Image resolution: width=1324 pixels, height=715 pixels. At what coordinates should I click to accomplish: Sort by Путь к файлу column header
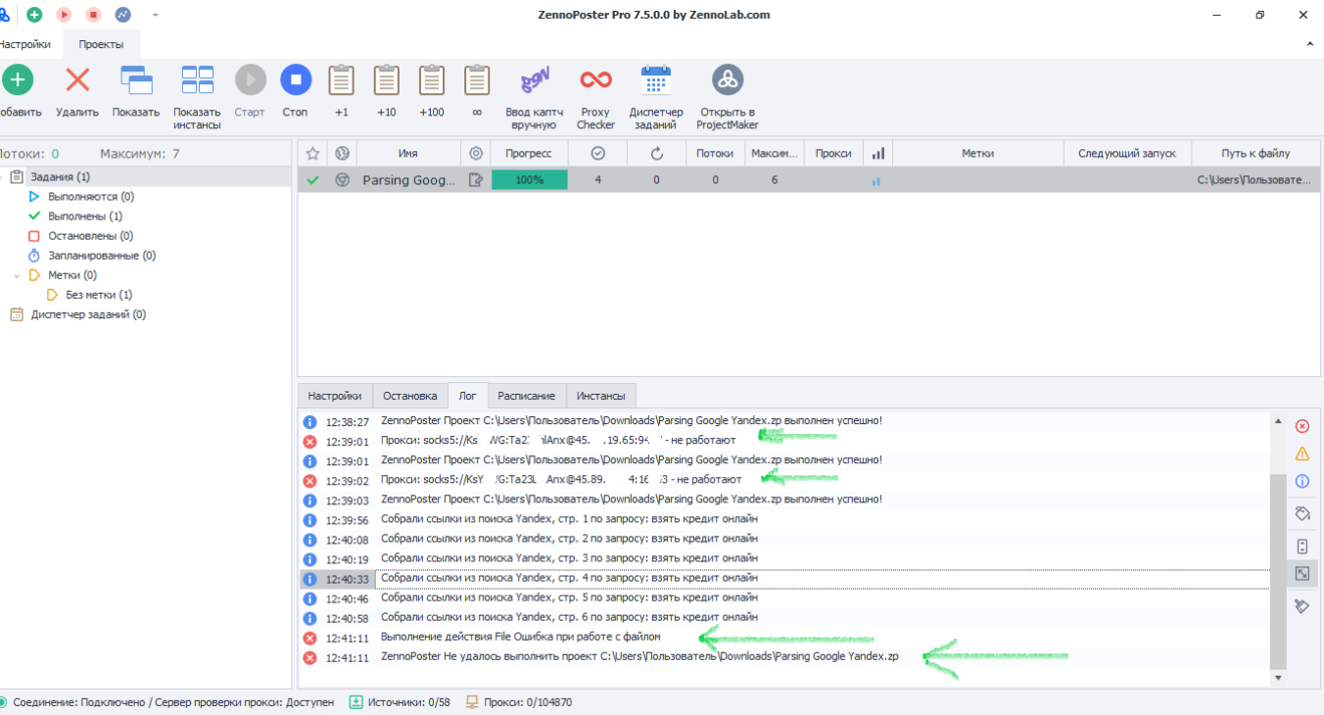1255,154
